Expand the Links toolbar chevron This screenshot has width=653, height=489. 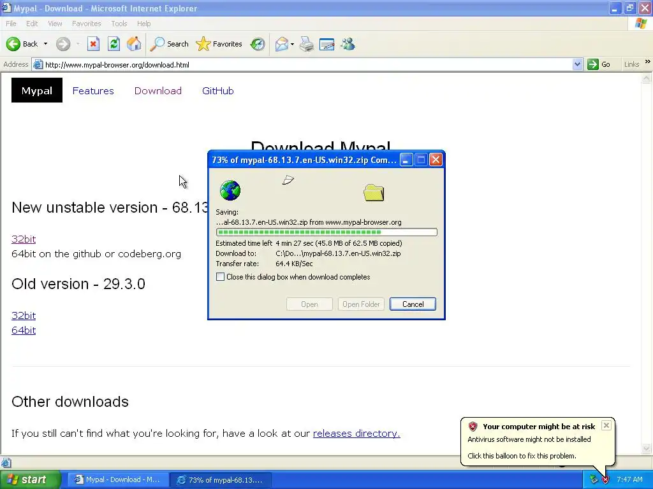point(648,62)
